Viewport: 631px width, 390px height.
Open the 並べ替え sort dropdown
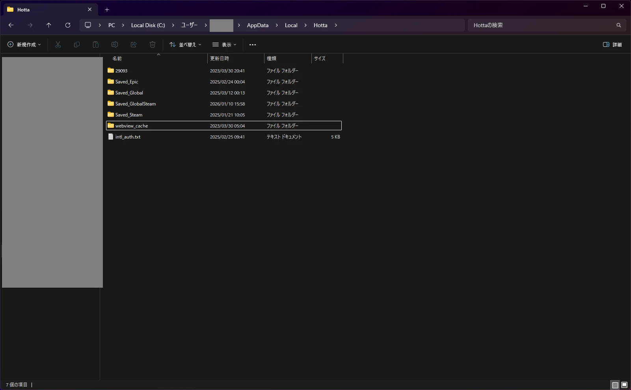click(x=185, y=45)
